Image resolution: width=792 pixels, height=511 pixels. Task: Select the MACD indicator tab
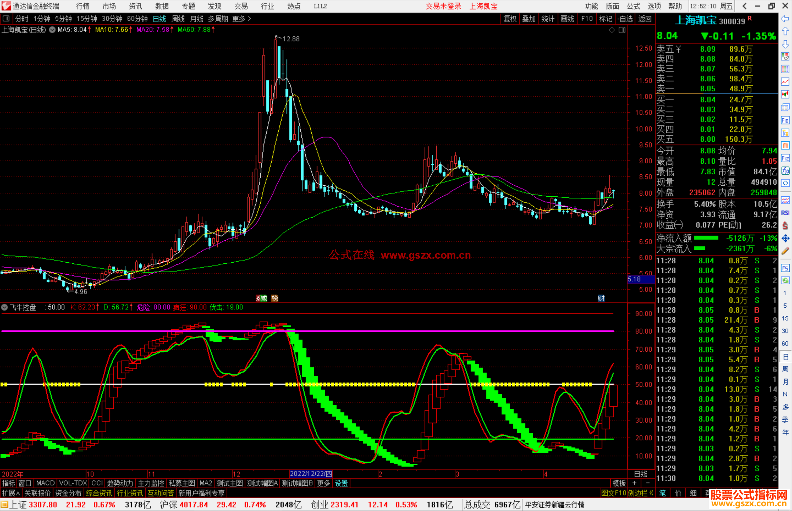(x=45, y=484)
